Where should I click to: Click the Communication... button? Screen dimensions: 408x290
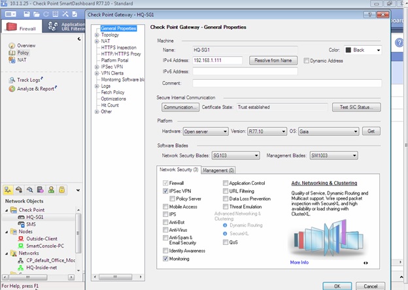pos(180,107)
